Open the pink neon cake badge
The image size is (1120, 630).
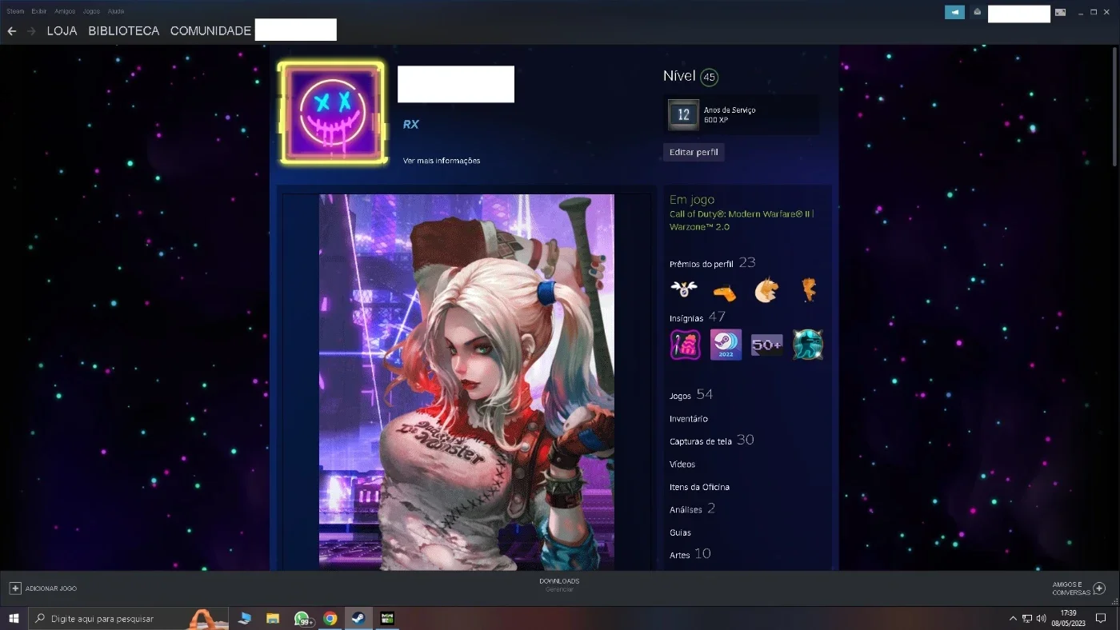pyautogui.click(x=686, y=345)
